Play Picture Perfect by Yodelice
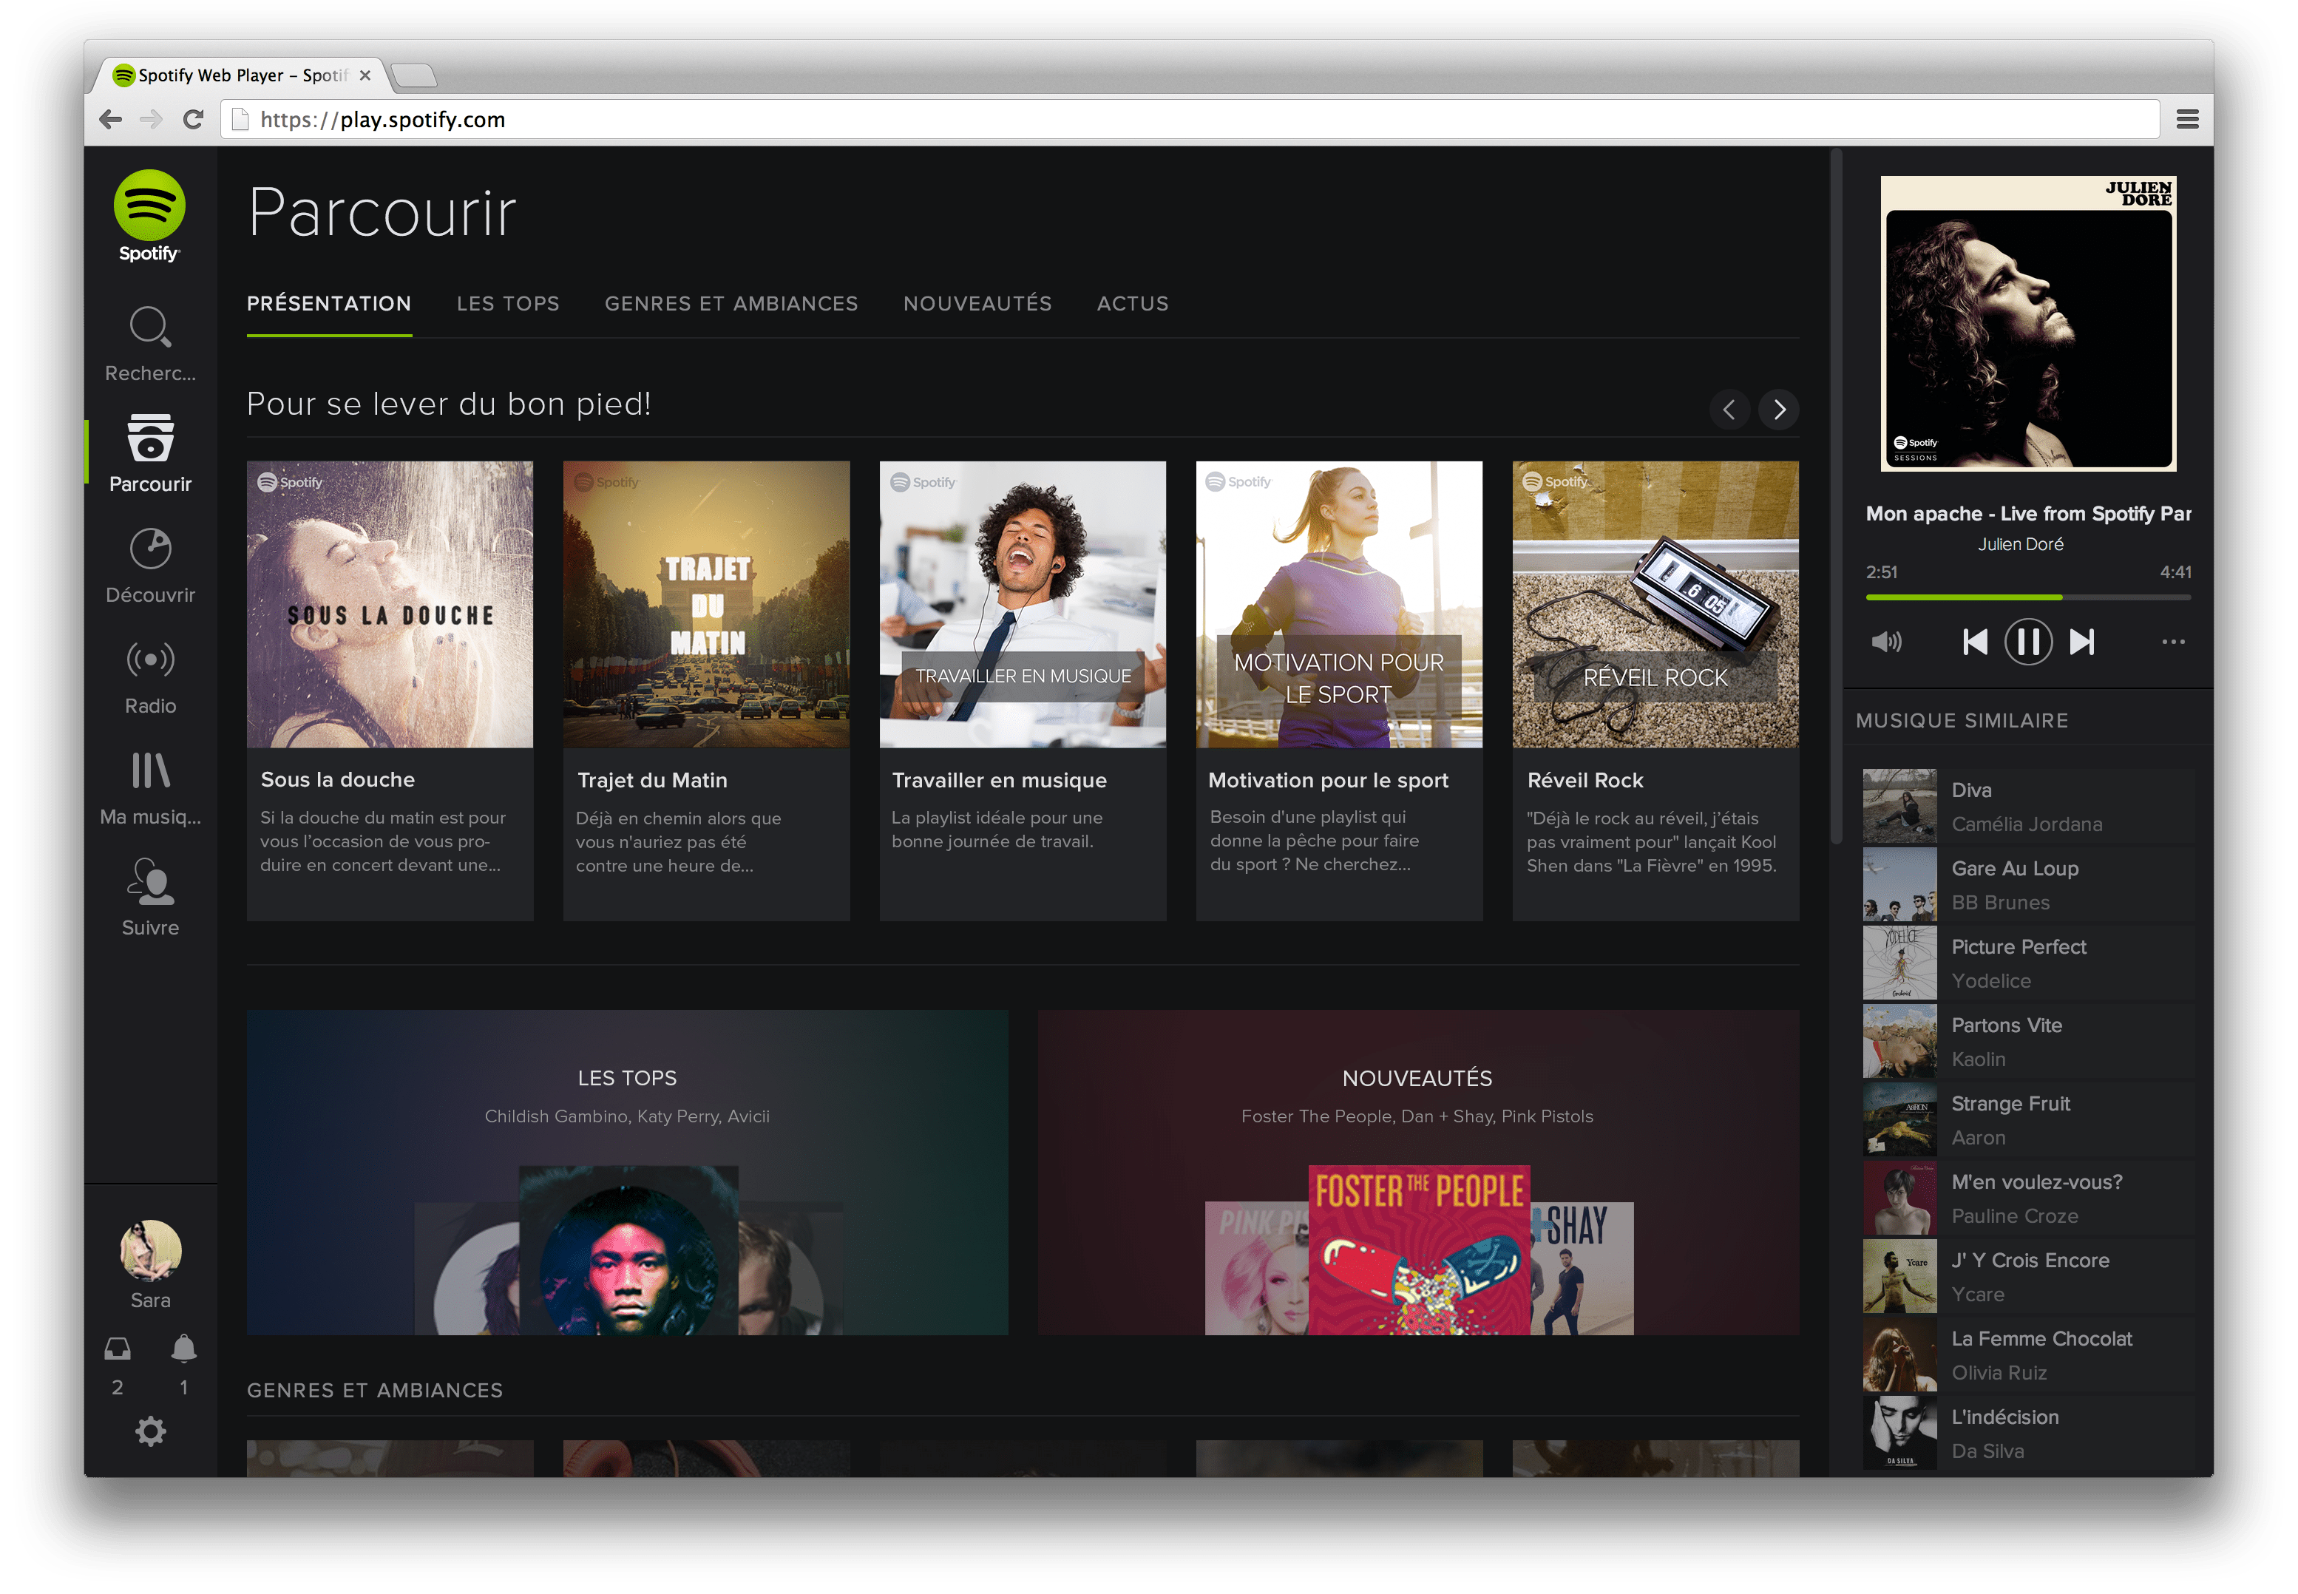This screenshot has width=2298, height=1594. (2027, 963)
